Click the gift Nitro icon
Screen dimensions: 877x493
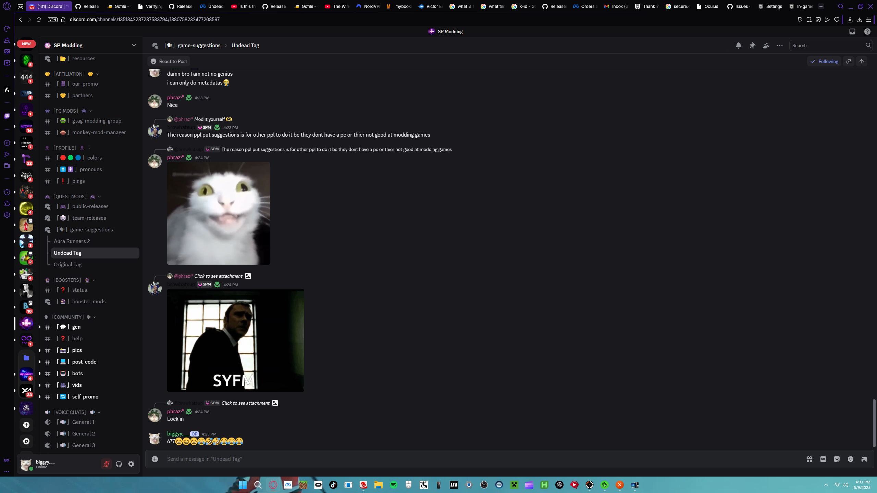[810, 459]
